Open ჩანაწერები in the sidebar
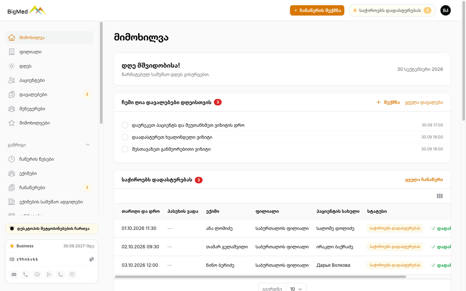Image resolution: width=466 pixels, height=291 pixels. tap(49, 188)
